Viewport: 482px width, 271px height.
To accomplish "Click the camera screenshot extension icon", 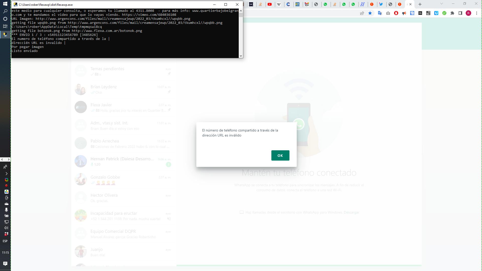I will pyautogui.click(x=388, y=13).
